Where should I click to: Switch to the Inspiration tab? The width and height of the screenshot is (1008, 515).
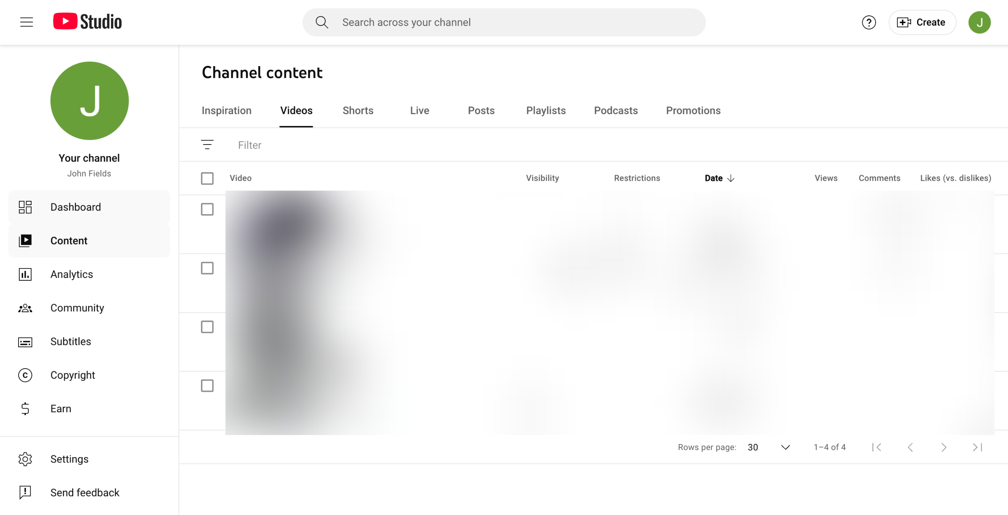[x=226, y=111]
